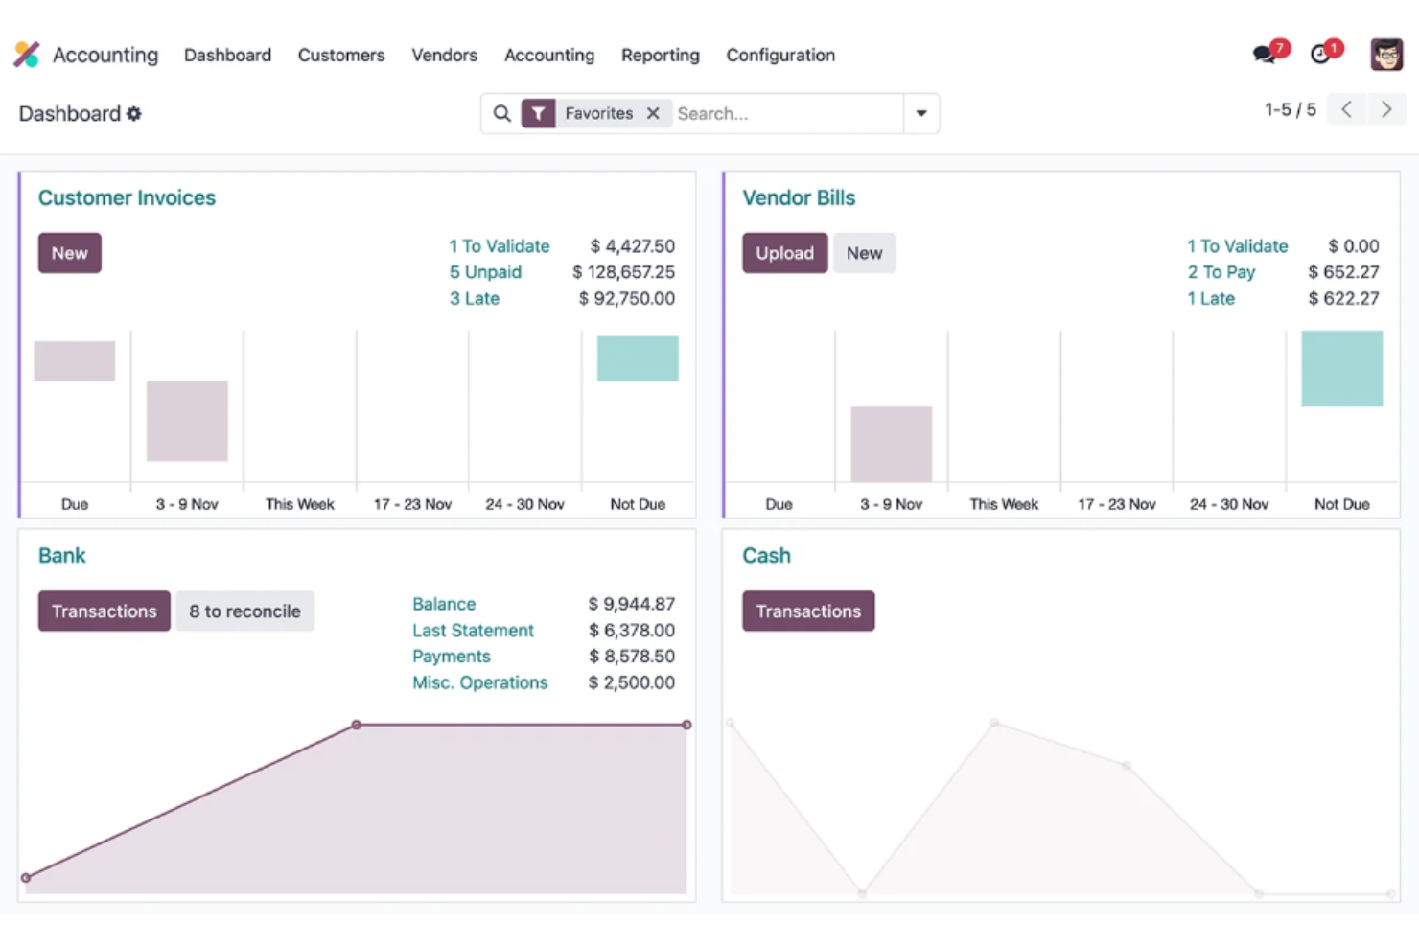Create a new Customer Invoice
This screenshot has width=1419, height=946.
(x=69, y=252)
